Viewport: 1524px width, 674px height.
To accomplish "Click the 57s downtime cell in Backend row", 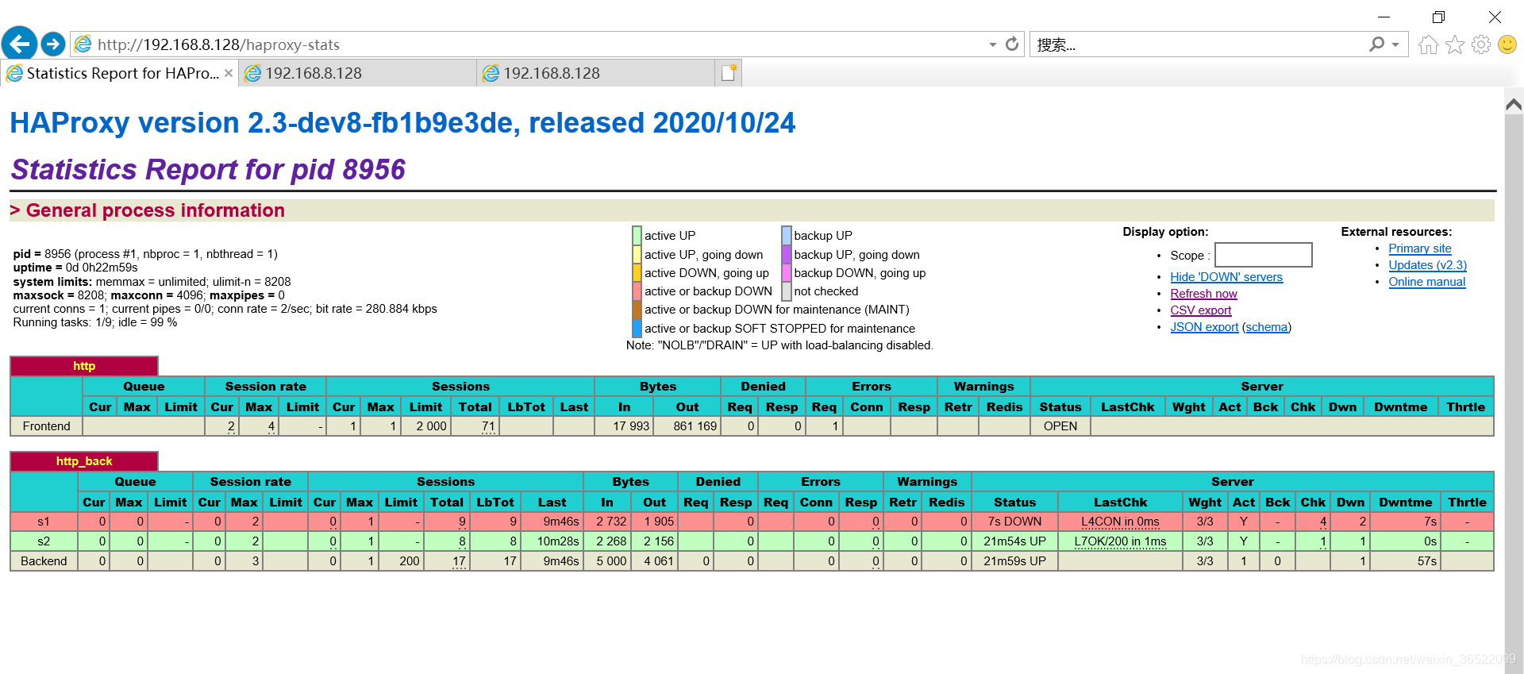I will tap(1405, 561).
